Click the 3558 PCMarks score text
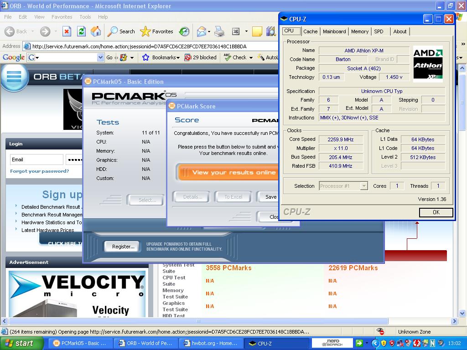Viewport: 467px width, 350px height. coord(229,268)
